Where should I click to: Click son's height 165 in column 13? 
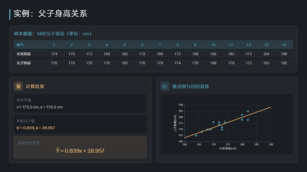[x=266, y=63]
